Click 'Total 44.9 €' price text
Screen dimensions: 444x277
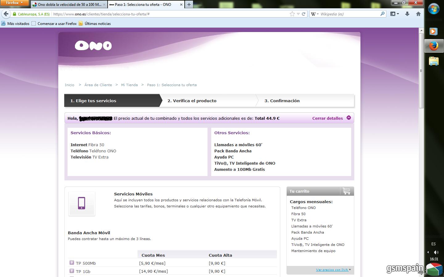[267, 118]
